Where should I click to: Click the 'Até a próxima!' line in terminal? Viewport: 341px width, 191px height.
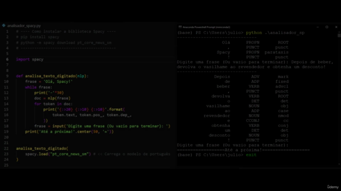tap(243, 150)
